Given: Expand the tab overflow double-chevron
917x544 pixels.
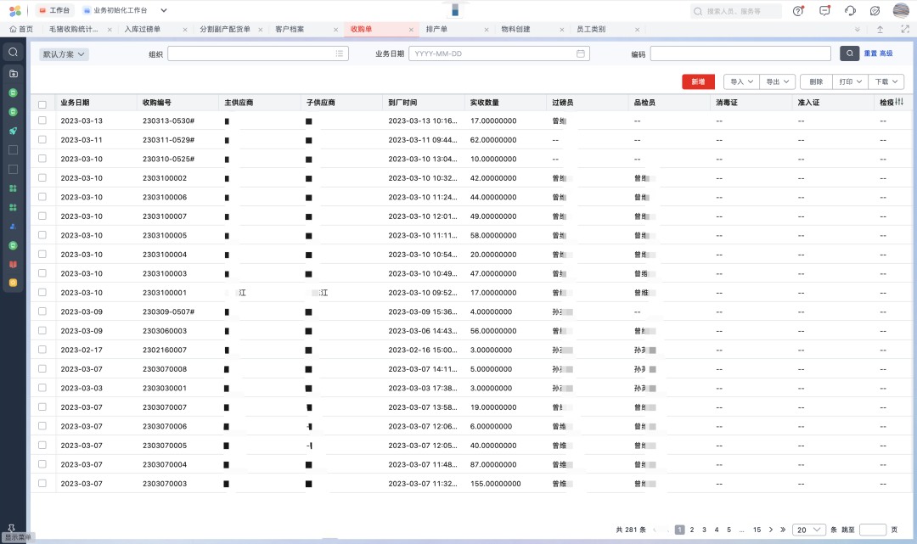Looking at the screenshot, I should (x=858, y=29).
